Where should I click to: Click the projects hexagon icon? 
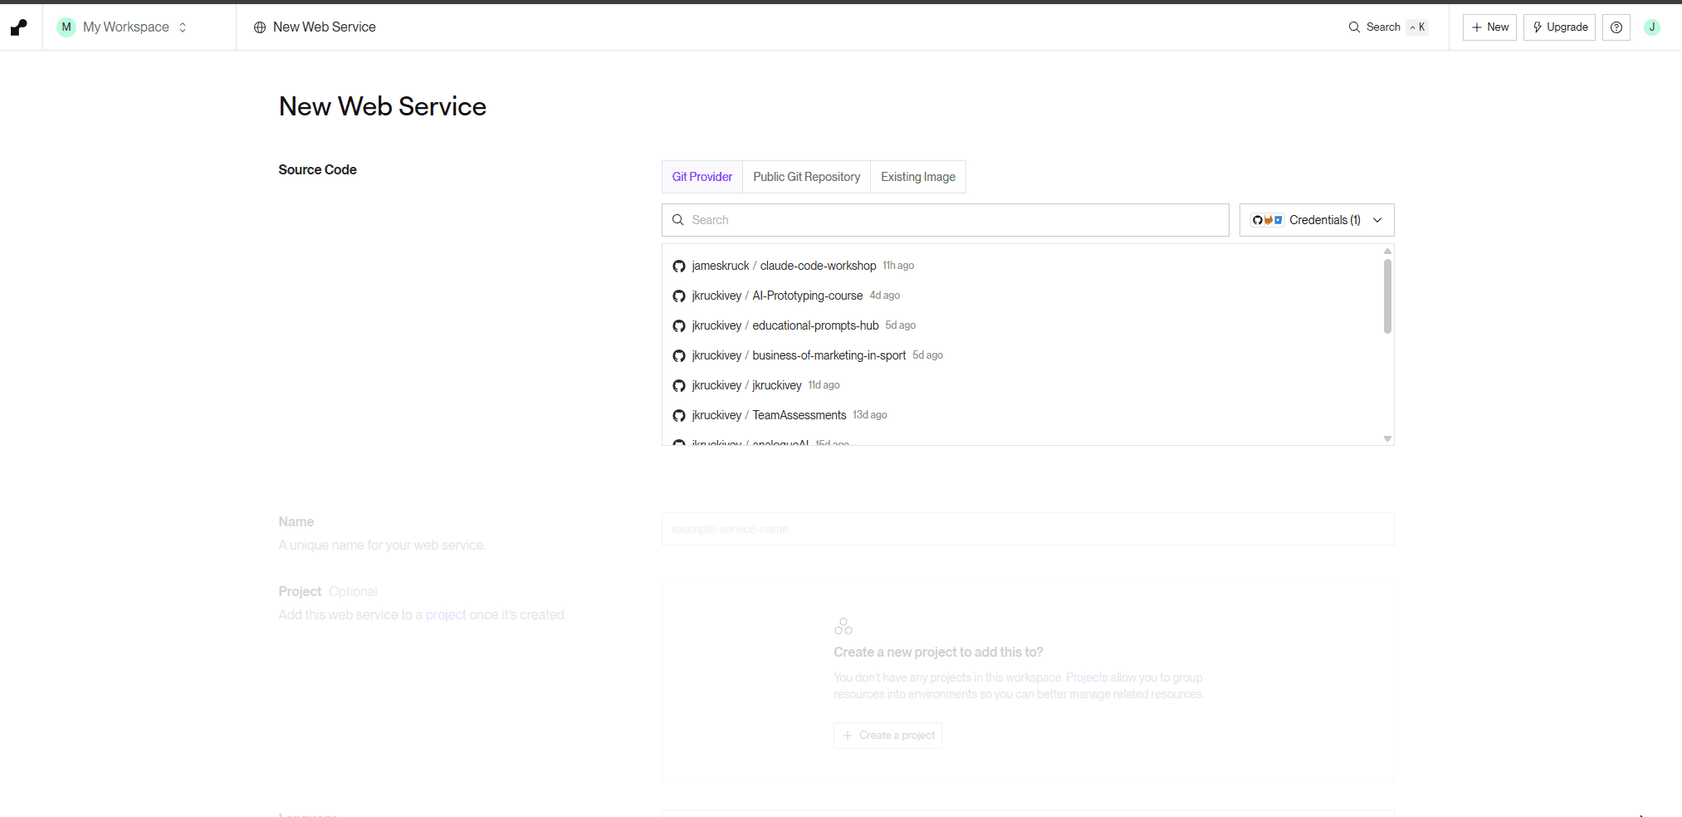pos(843,626)
